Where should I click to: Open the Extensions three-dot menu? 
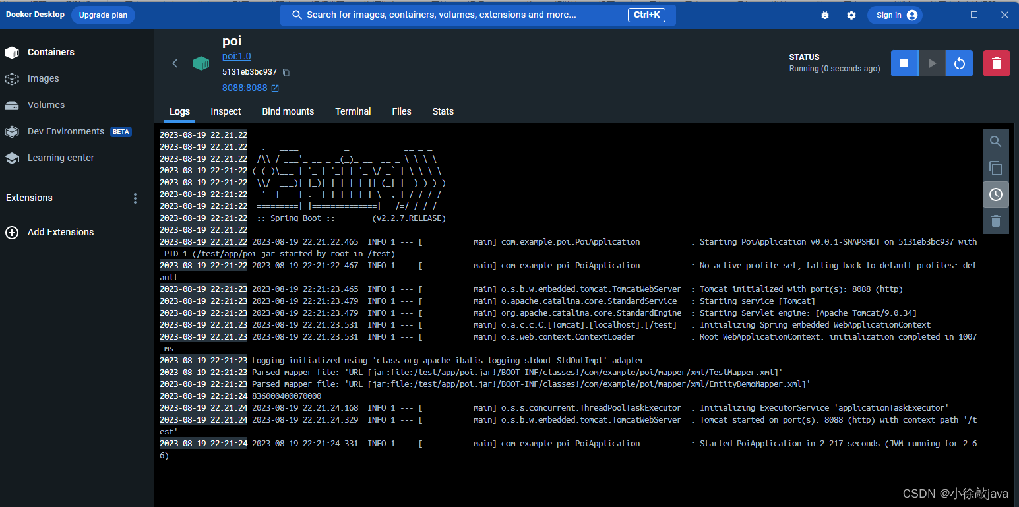pos(135,198)
